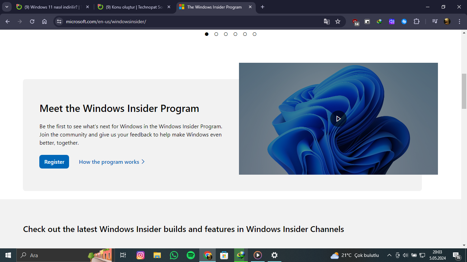
Task: Open Spotify from the taskbar
Action: coord(191,255)
